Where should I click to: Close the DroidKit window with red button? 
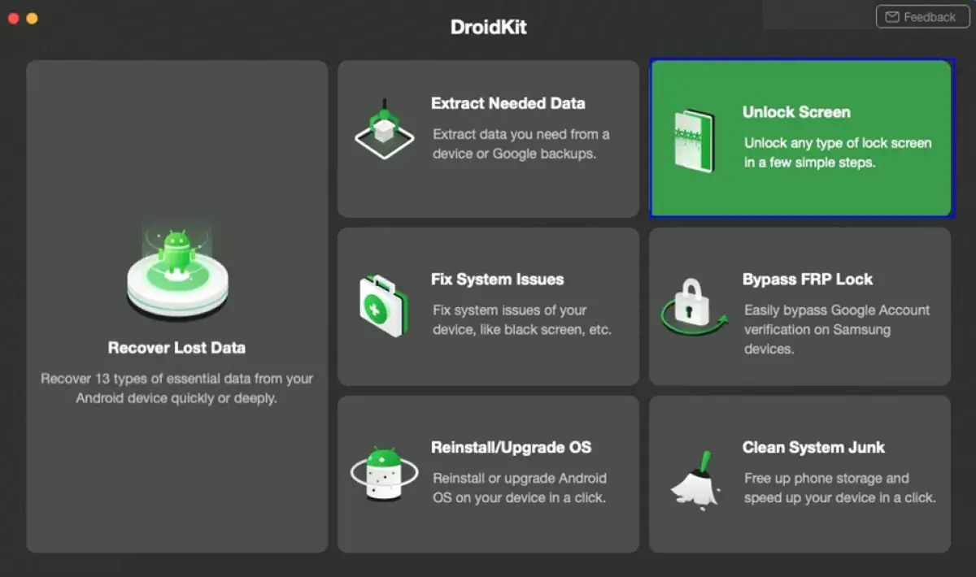click(x=13, y=18)
